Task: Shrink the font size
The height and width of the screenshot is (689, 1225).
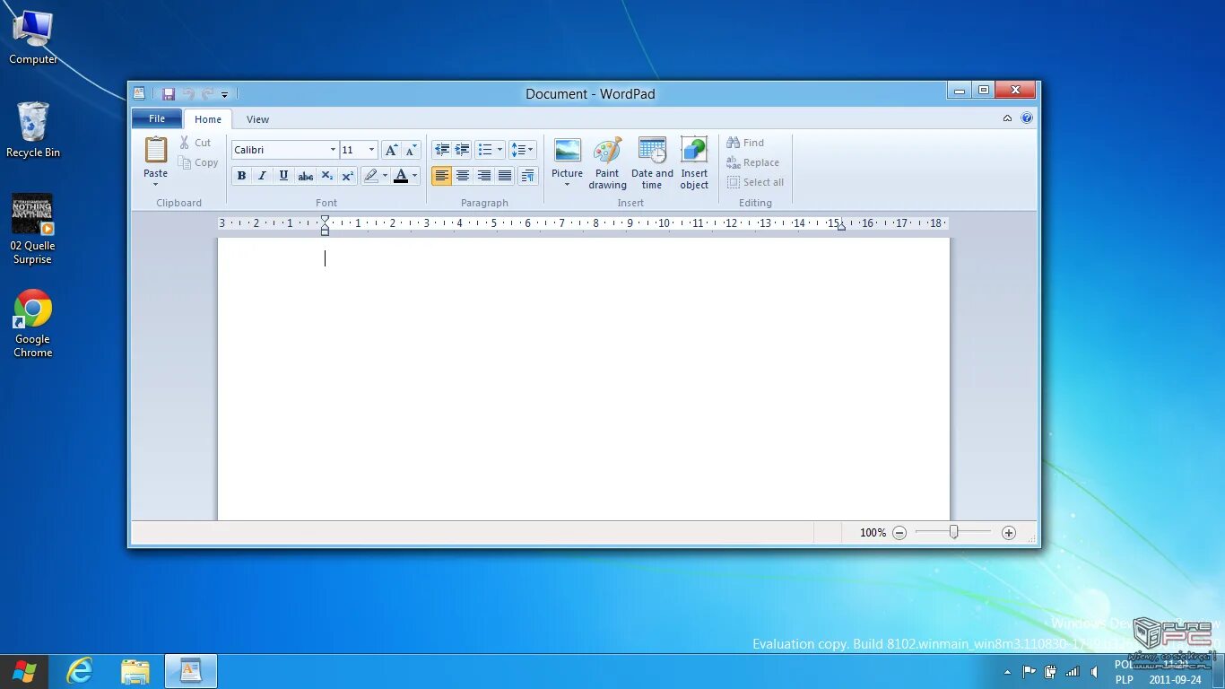Action: [x=411, y=150]
